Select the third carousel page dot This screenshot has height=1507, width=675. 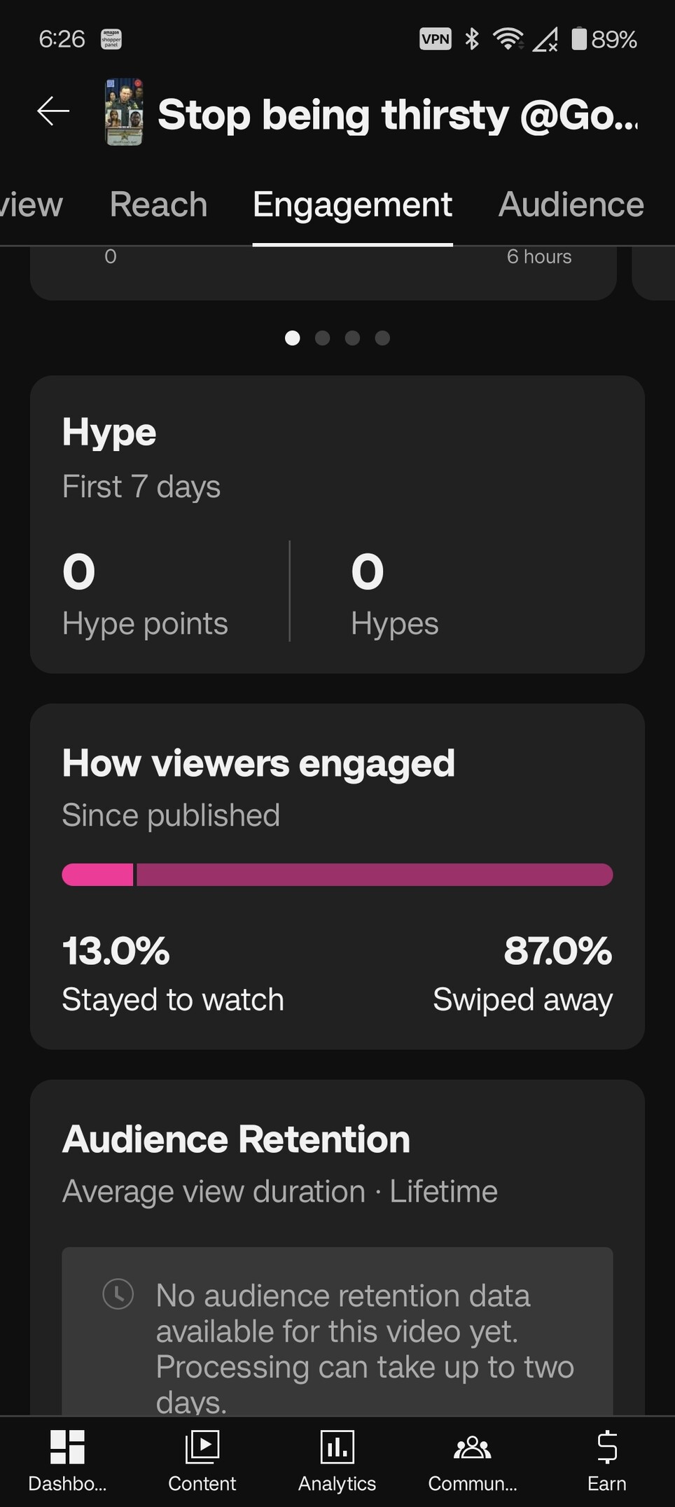click(352, 338)
